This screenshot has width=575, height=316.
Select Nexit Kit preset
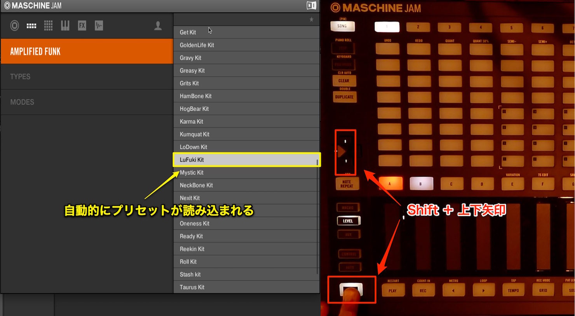[246, 198]
